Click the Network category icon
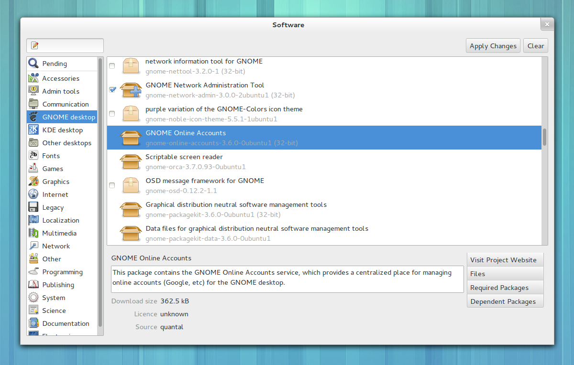 (x=33, y=246)
